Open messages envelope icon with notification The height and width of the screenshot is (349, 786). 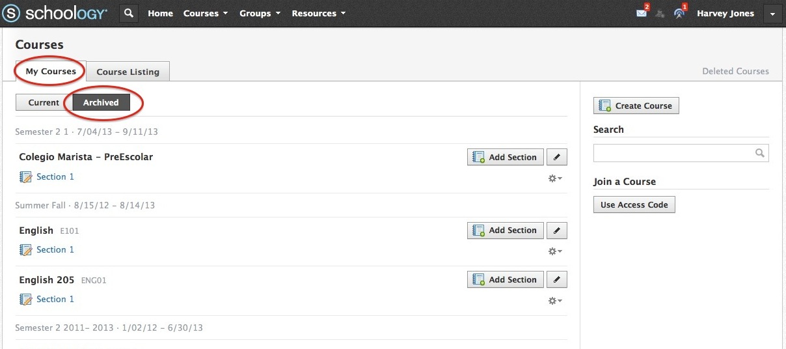tap(642, 13)
